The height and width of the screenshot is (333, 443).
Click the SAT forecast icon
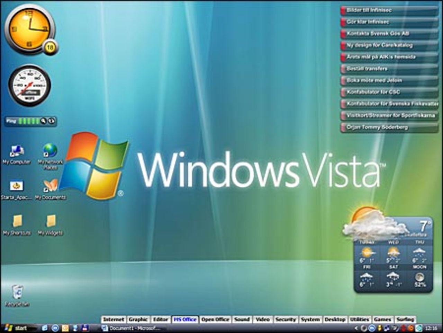[393, 277]
